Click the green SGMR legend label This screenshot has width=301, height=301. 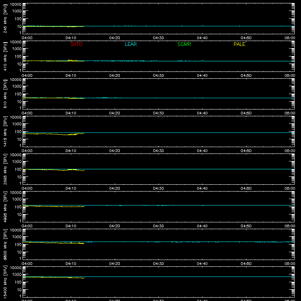[x=184, y=44]
